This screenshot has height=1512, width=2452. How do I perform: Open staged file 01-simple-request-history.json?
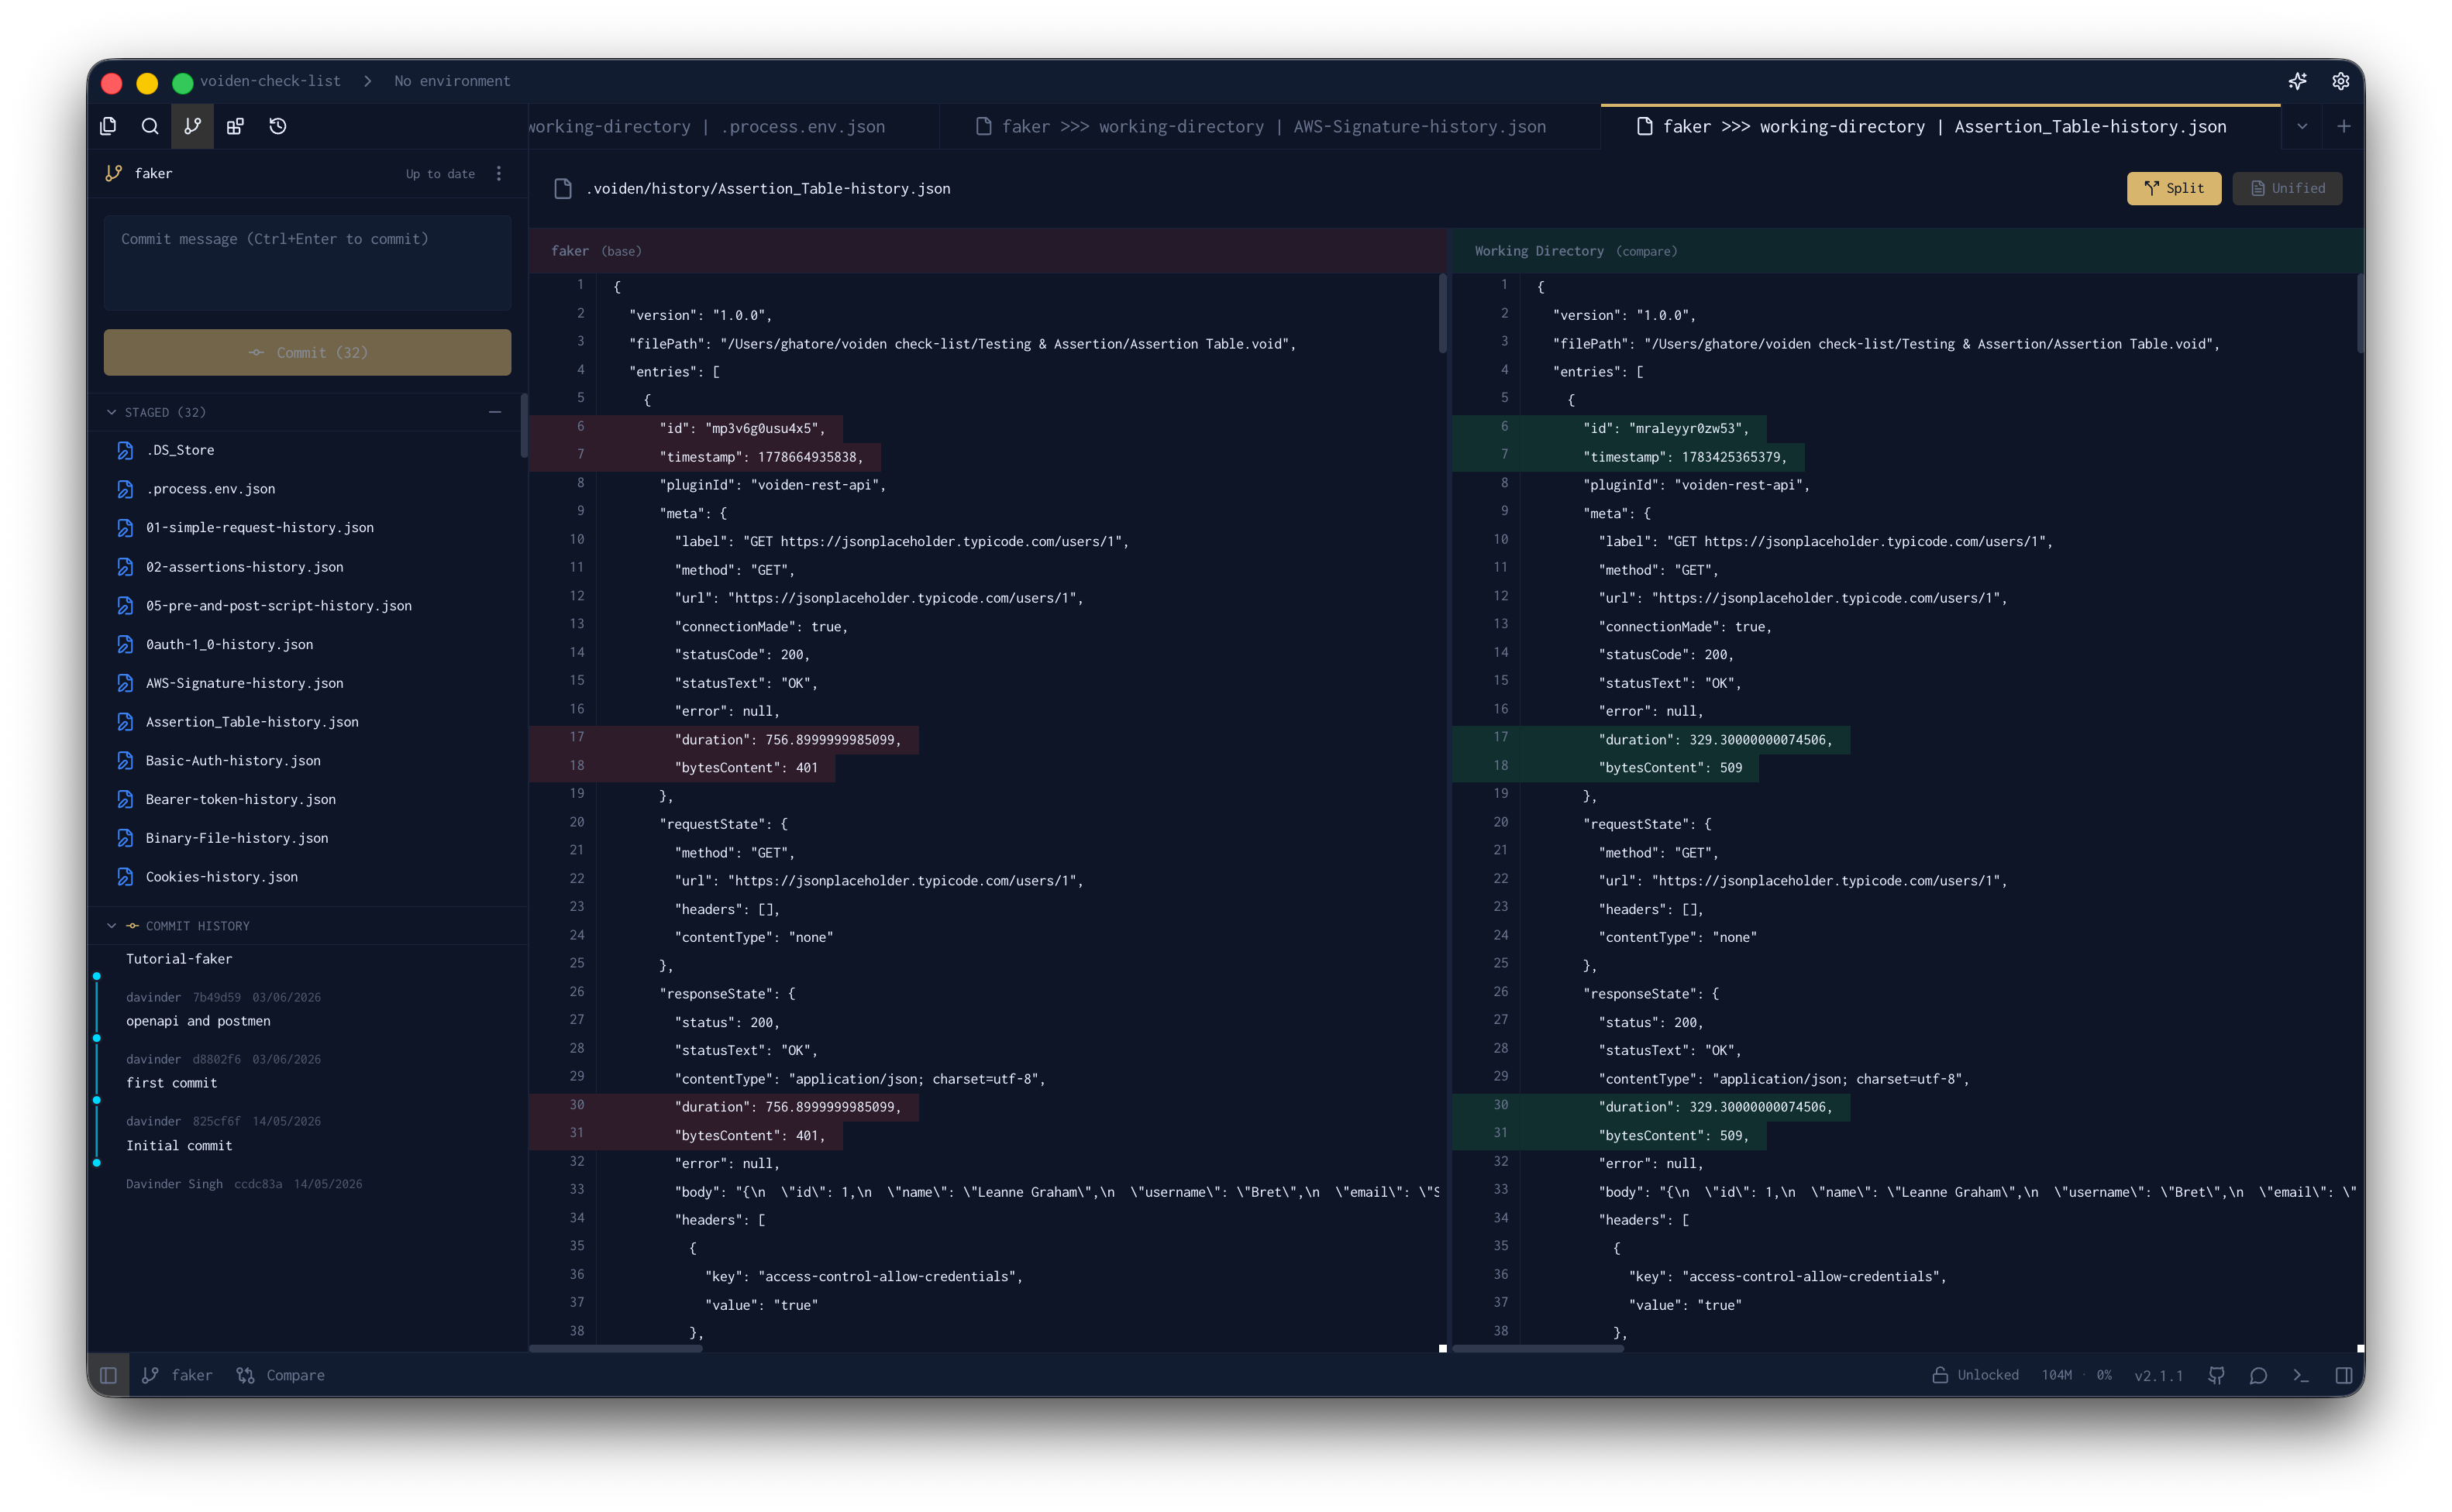307,528
